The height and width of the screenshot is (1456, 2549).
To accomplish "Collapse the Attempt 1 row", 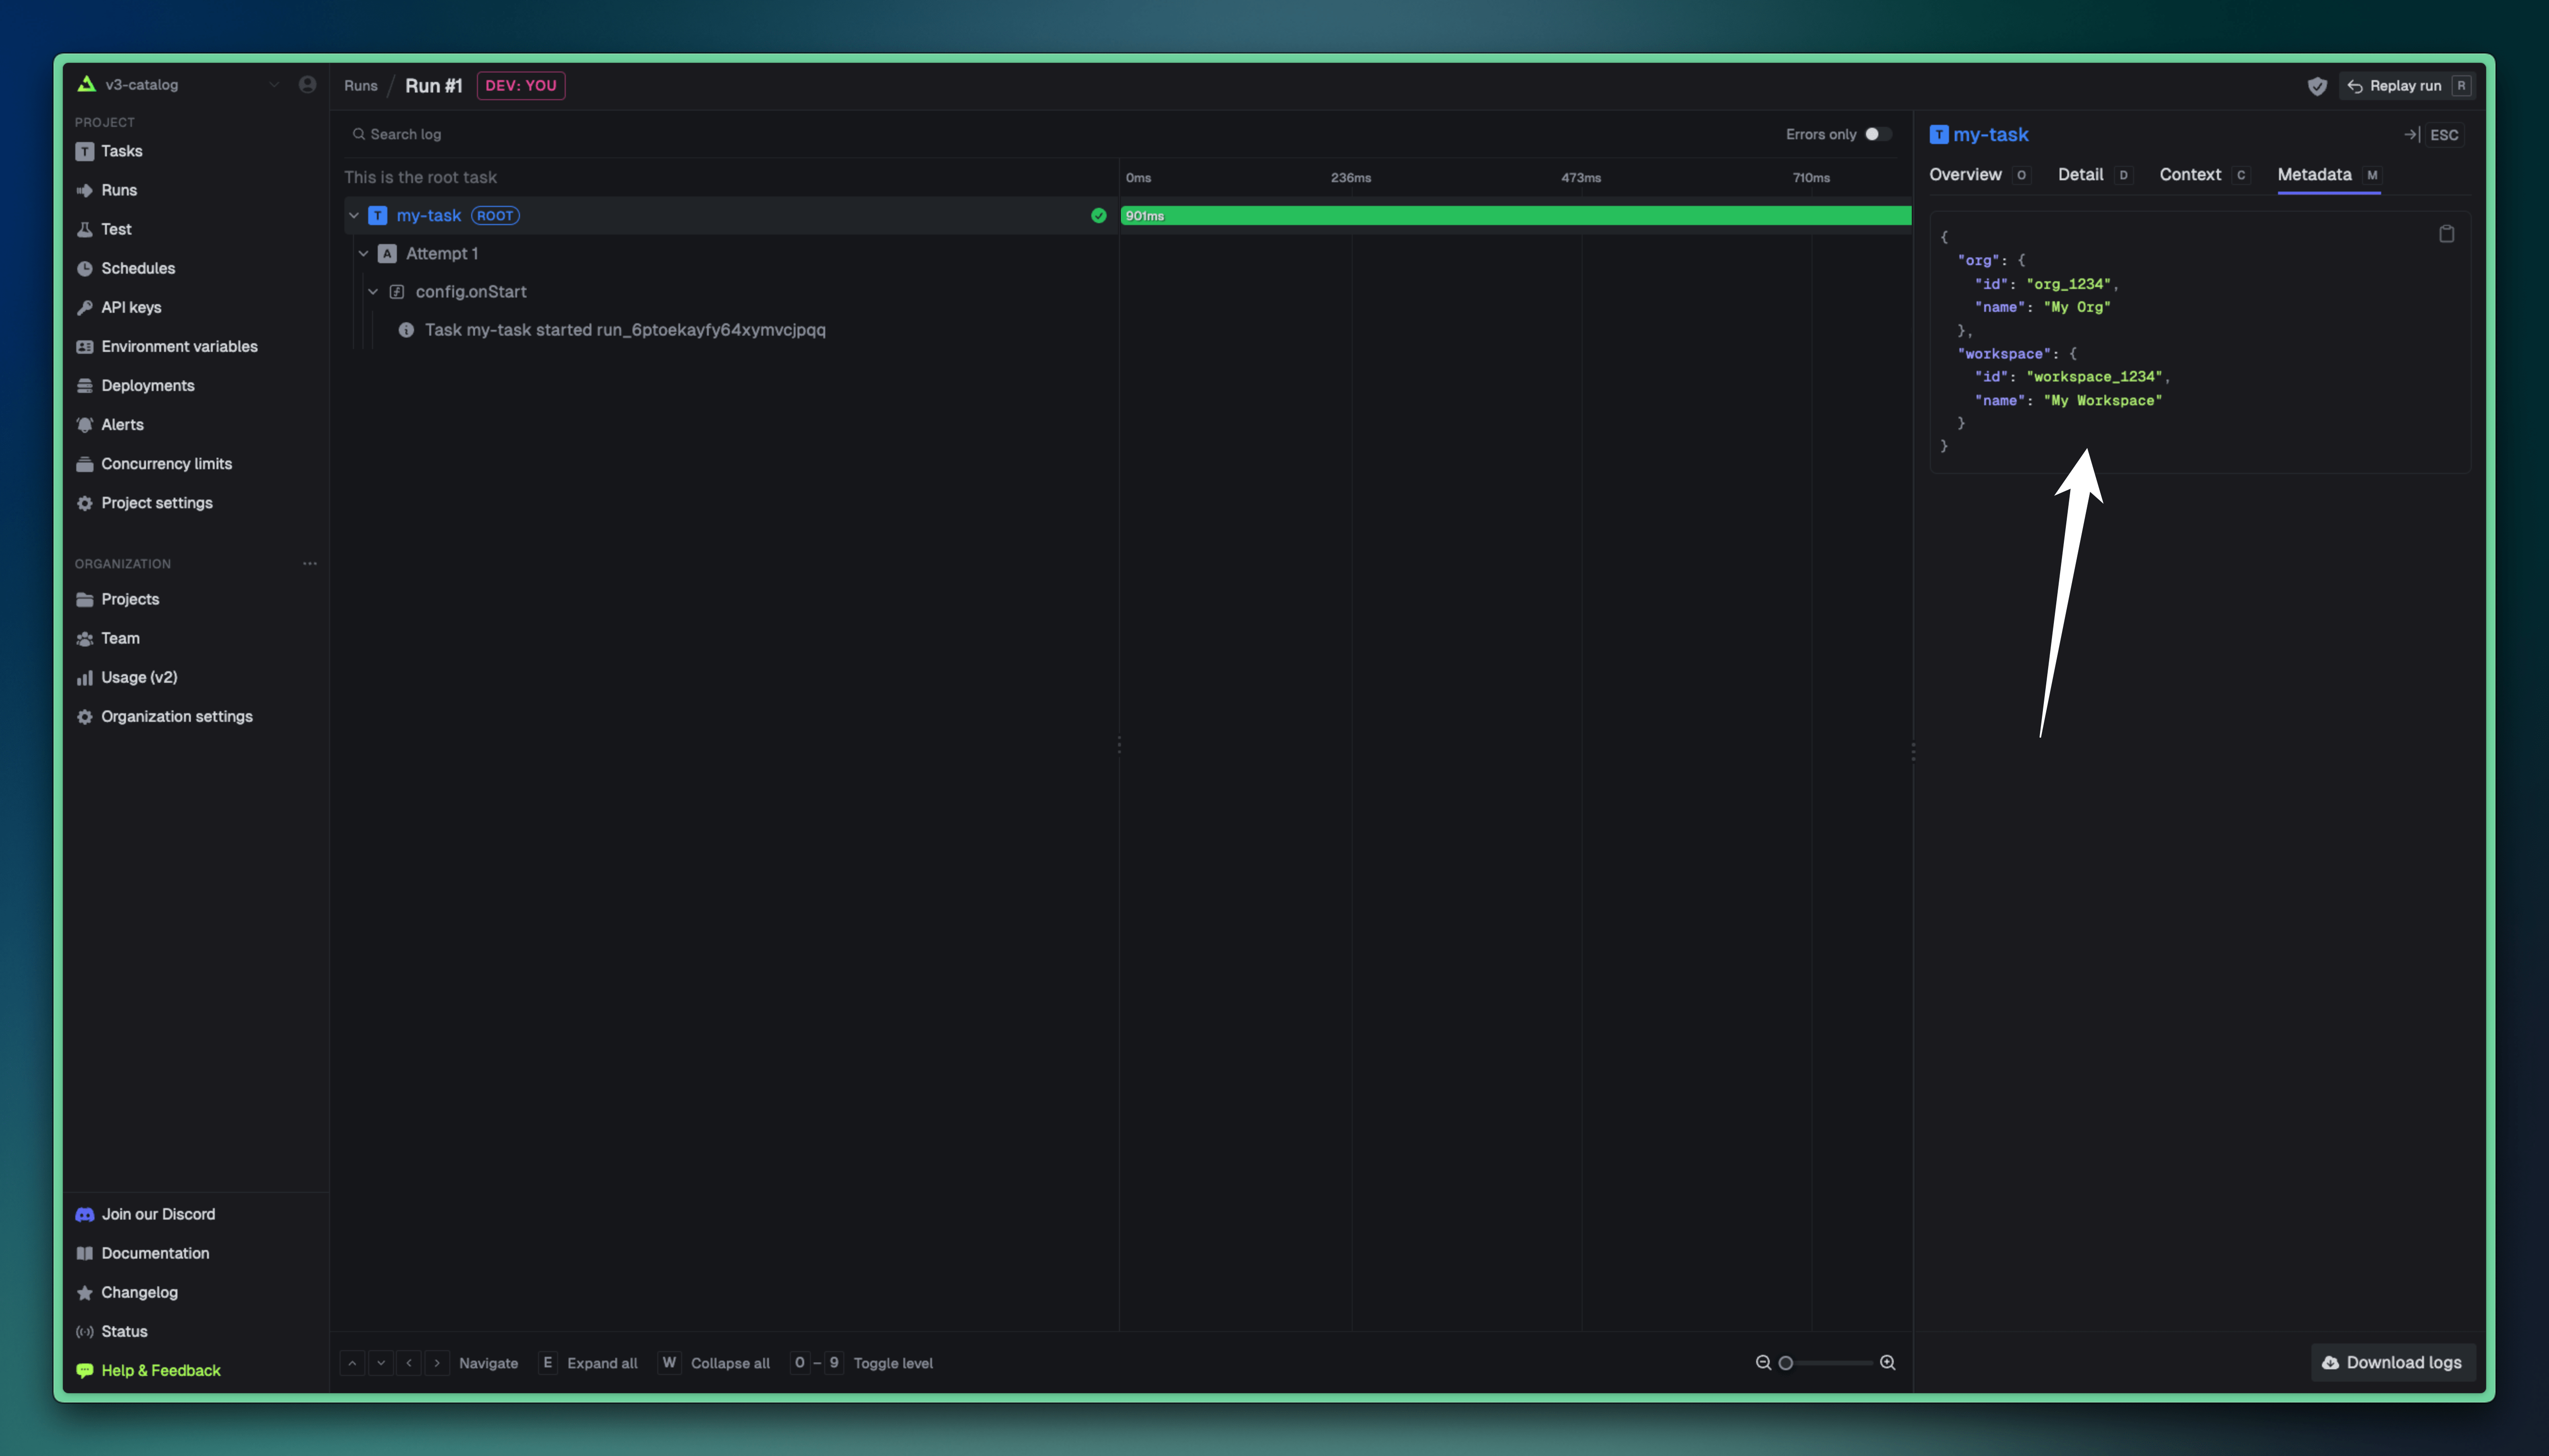I will pos(363,253).
